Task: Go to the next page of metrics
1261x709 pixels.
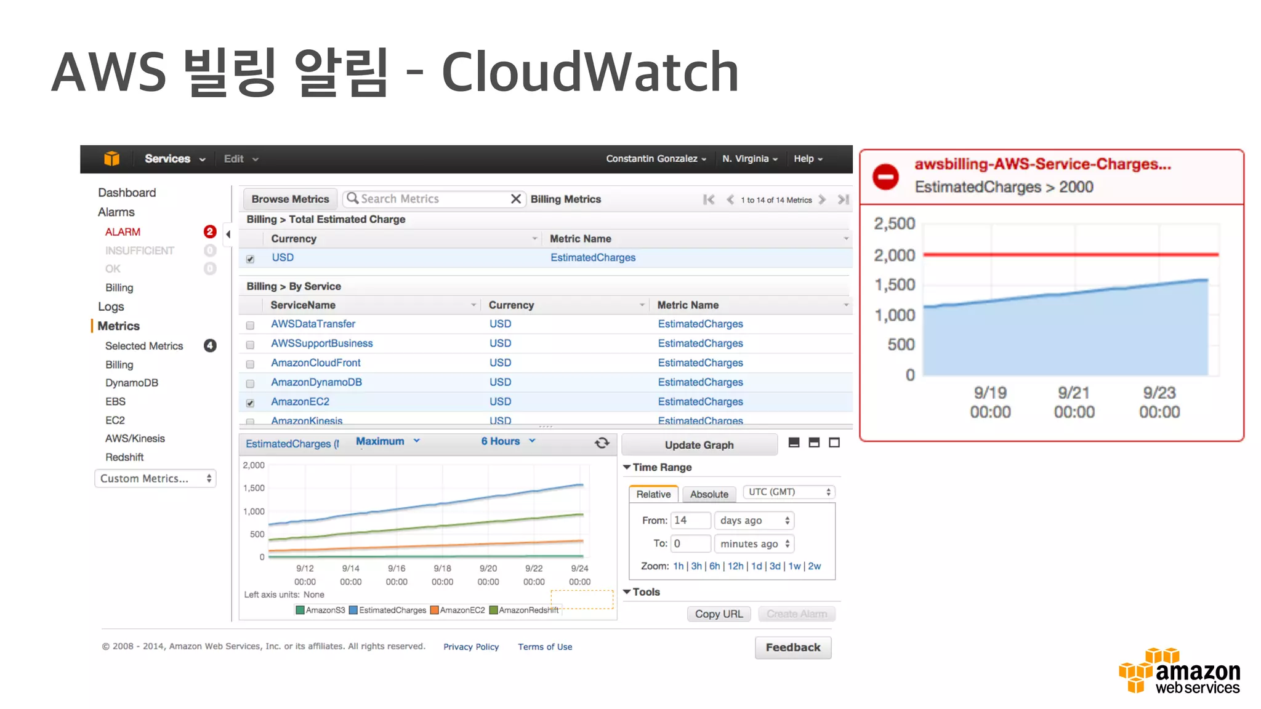Action: (x=822, y=199)
